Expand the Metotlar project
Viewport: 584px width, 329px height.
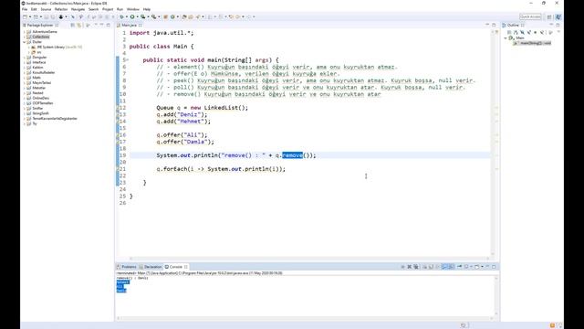click(x=25, y=88)
